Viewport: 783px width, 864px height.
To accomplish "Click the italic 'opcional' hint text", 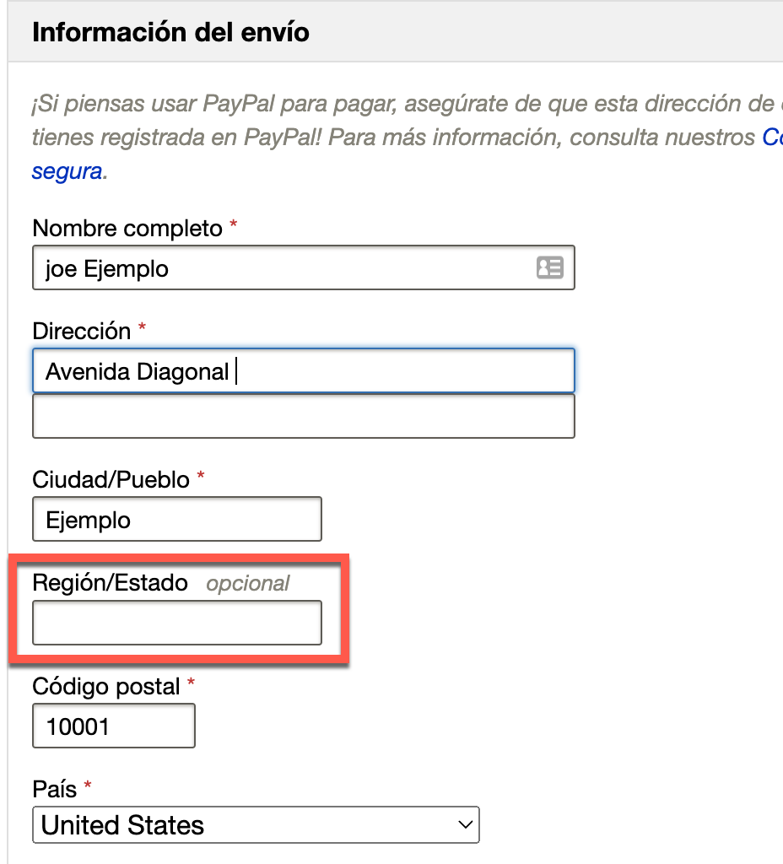I will click(x=248, y=584).
